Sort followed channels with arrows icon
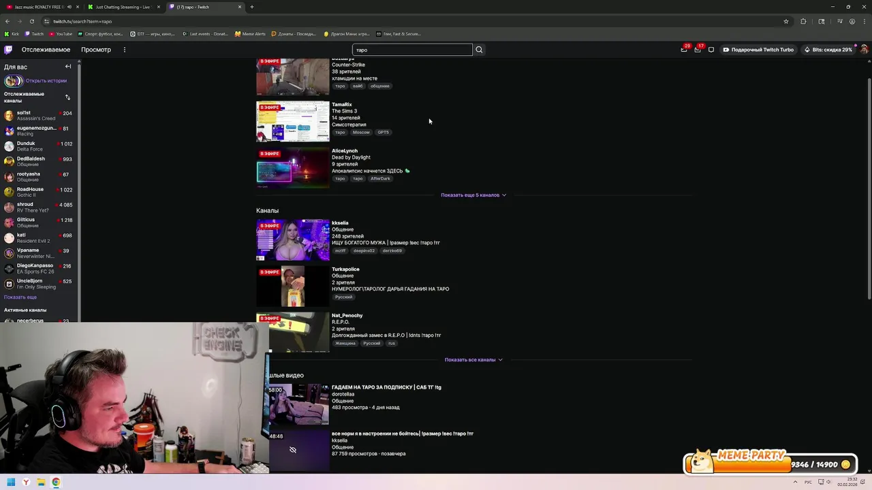 [x=67, y=97]
